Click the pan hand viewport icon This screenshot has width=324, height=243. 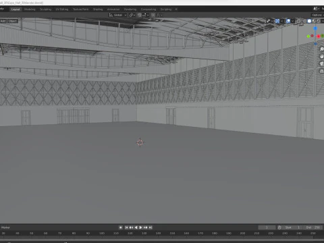[x=322, y=57]
